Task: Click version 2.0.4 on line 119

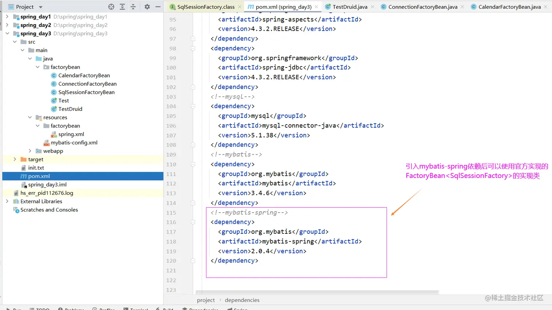Action: tap(262, 251)
